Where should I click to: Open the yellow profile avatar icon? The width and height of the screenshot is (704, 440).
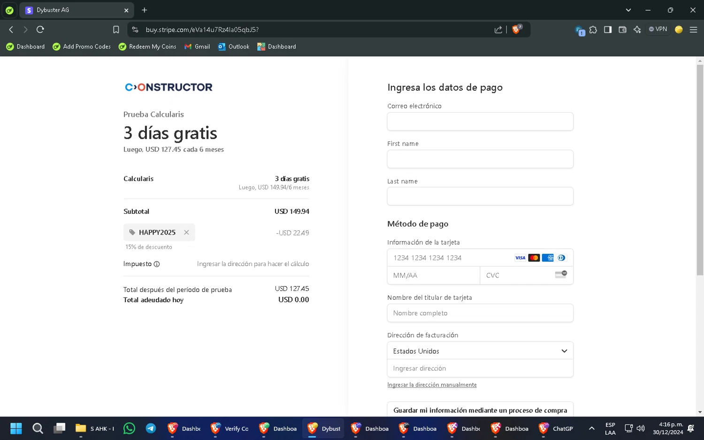tap(679, 30)
